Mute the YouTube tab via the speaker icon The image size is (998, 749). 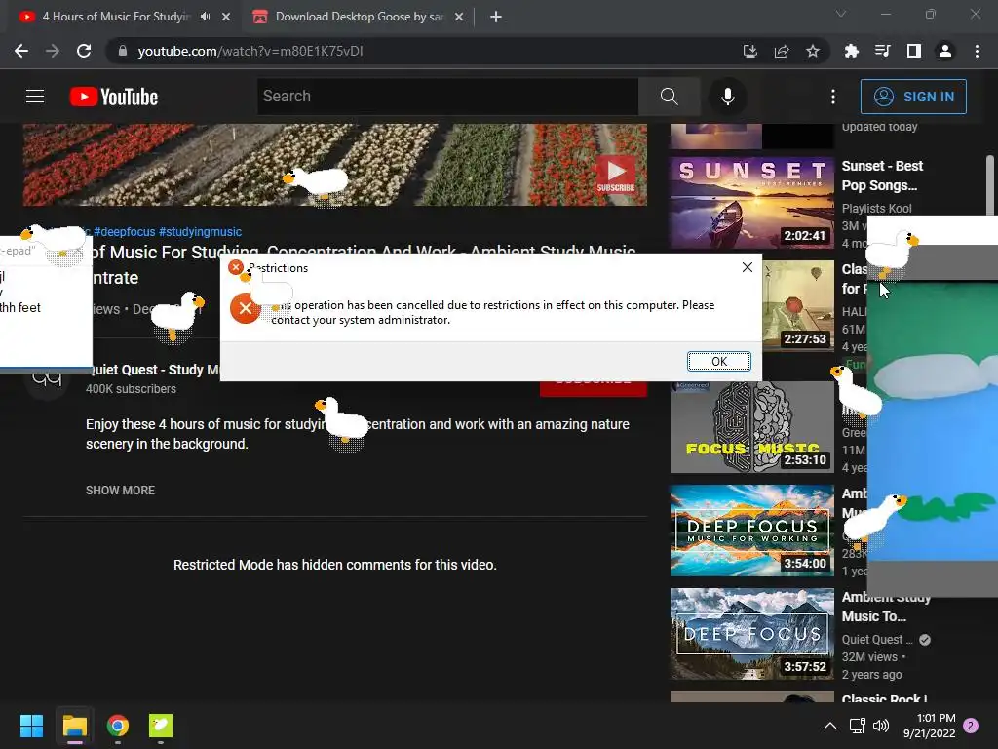click(x=205, y=17)
